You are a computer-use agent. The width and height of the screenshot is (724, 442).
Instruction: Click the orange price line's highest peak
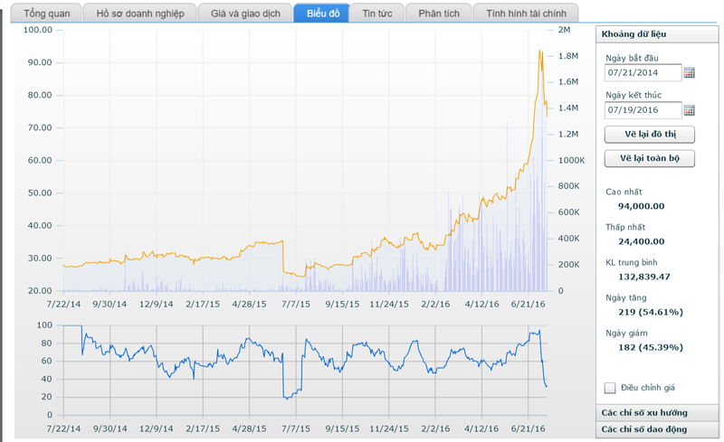pos(540,51)
